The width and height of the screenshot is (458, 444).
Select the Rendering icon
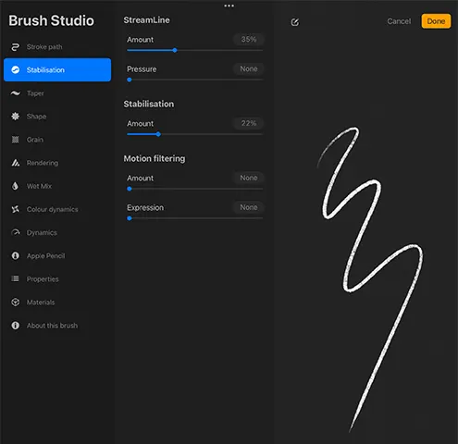(x=15, y=163)
